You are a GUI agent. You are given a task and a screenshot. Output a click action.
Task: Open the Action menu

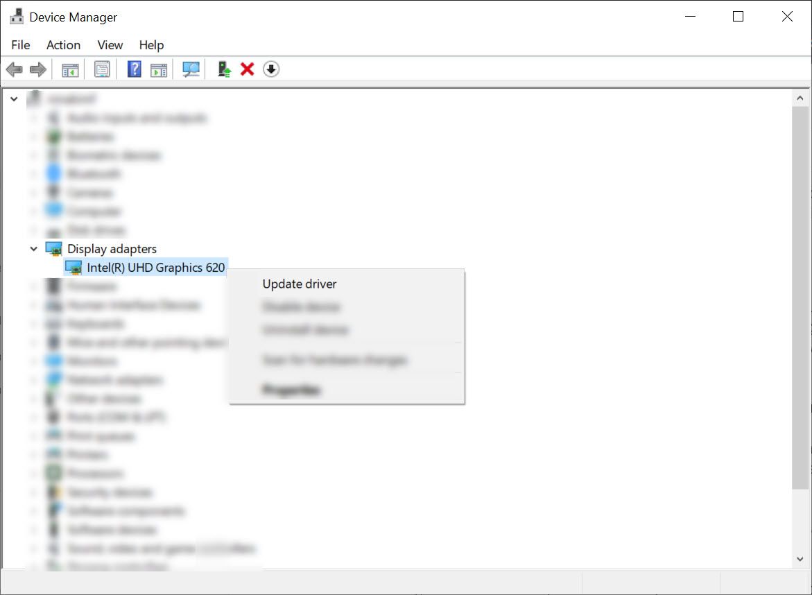click(63, 45)
